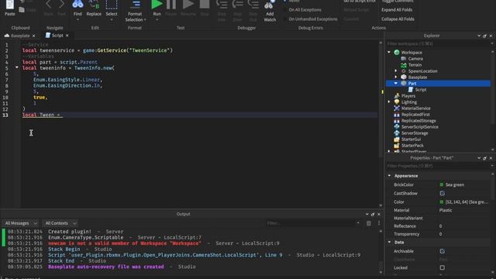Click the Material property value Plastic
496x279 pixels.
[446, 210]
